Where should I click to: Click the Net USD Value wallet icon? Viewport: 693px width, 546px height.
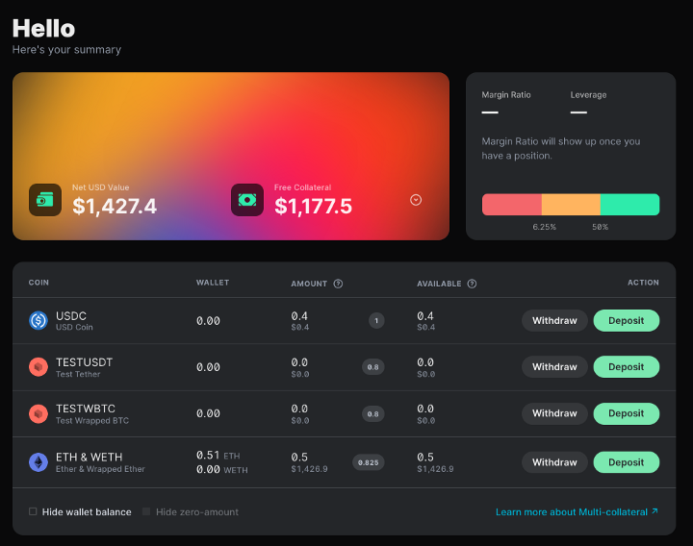(x=45, y=200)
